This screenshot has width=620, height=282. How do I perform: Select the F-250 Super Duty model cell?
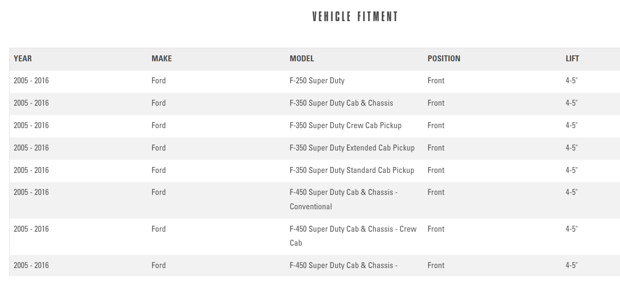tap(317, 81)
